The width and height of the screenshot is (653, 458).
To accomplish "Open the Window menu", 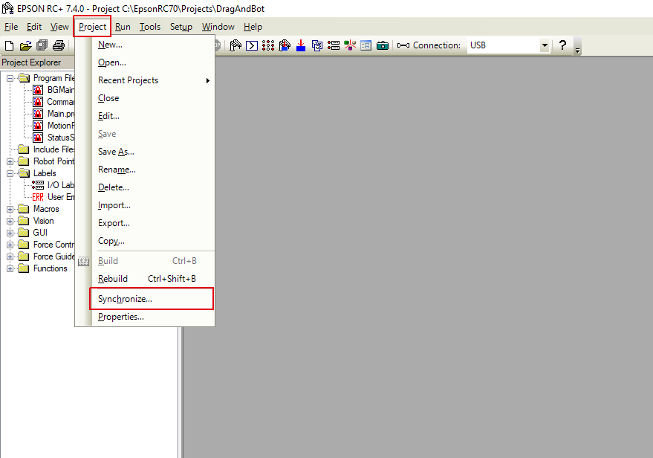I will pos(218,27).
